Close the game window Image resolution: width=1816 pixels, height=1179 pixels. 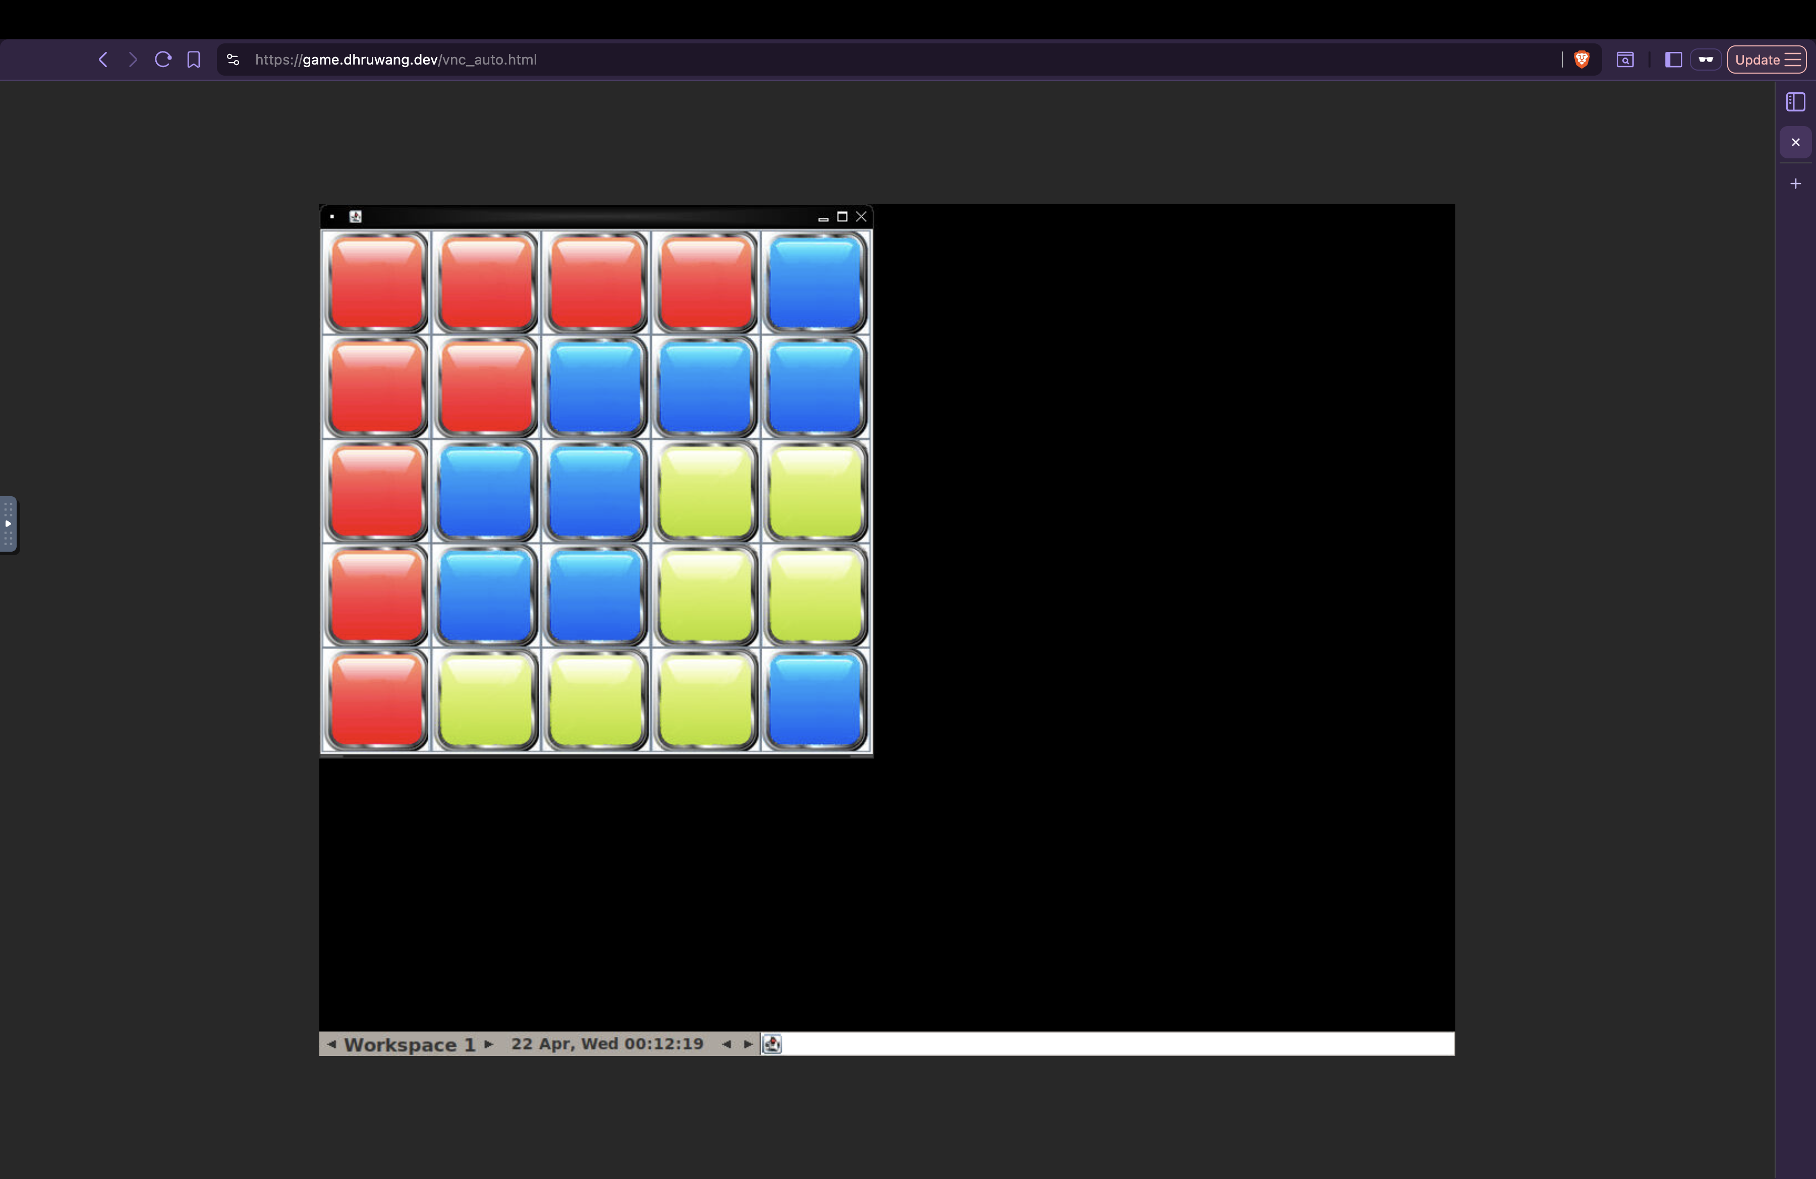click(862, 216)
